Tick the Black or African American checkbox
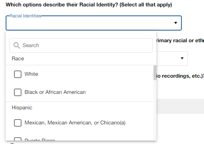The height and width of the screenshot is (144, 204). [18, 92]
